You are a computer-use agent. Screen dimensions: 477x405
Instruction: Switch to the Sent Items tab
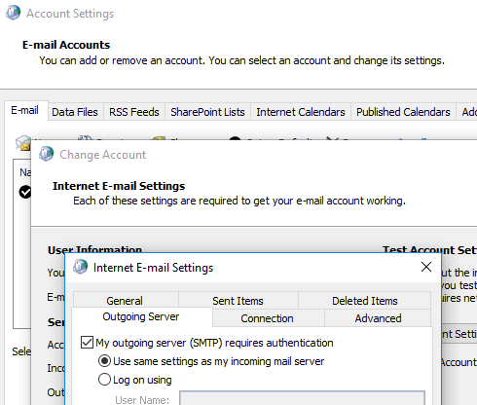(x=238, y=301)
